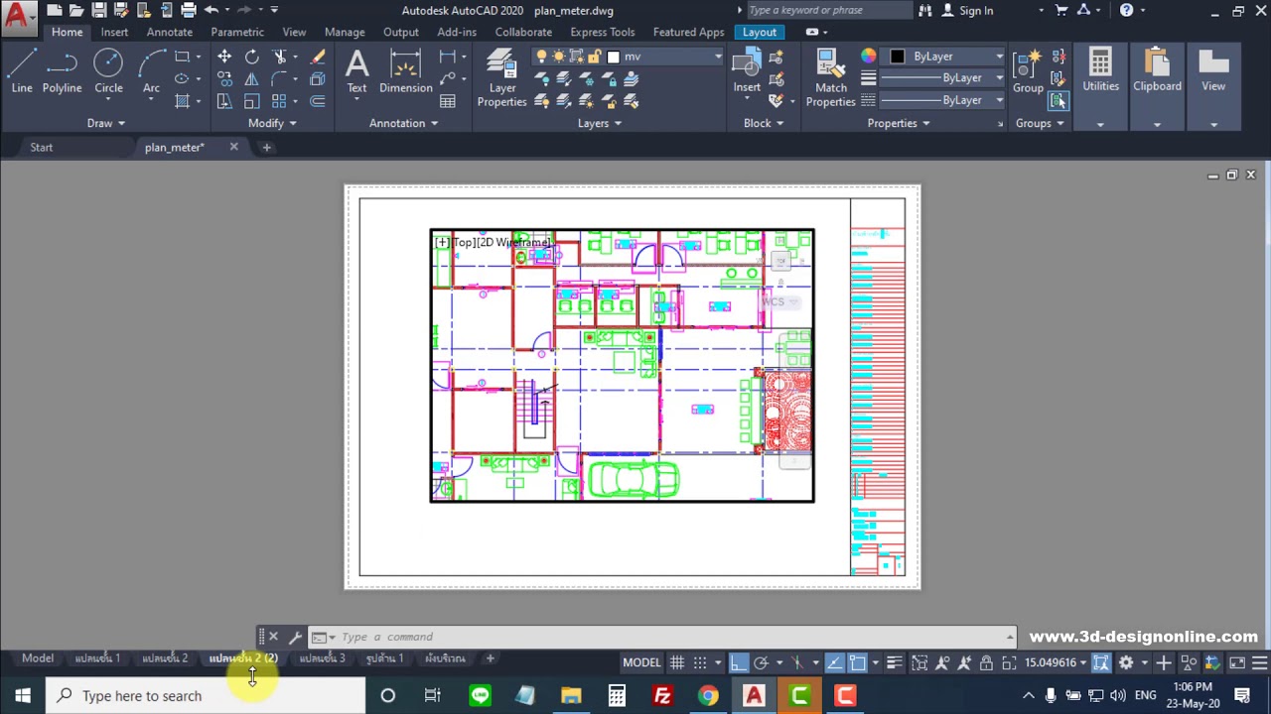Viewport: 1271px width, 714px height.
Task: Toggle 2D object snap
Action: [858, 662]
